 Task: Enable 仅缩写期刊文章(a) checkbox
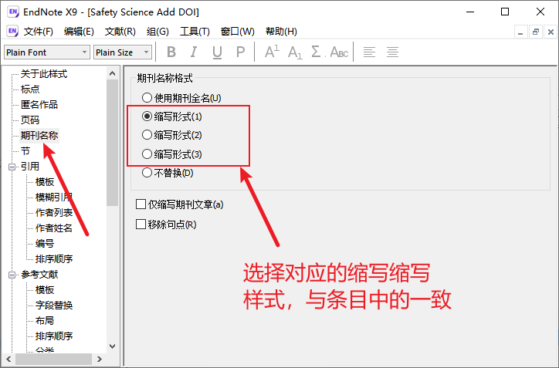[x=180, y=204]
